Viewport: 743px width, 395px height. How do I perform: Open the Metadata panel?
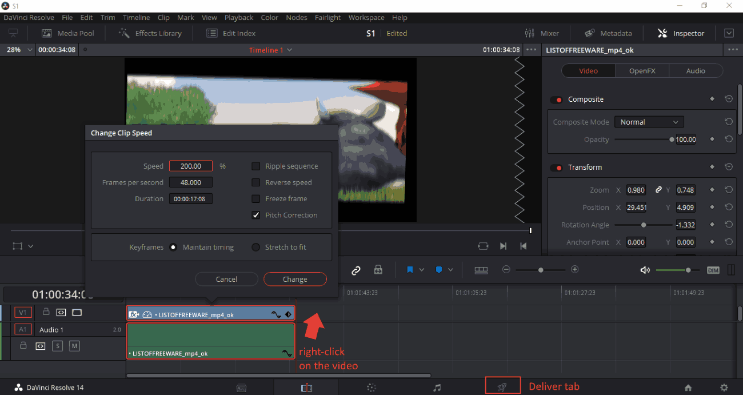click(x=608, y=33)
